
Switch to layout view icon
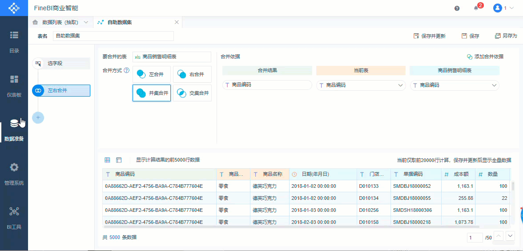pos(119,160)
